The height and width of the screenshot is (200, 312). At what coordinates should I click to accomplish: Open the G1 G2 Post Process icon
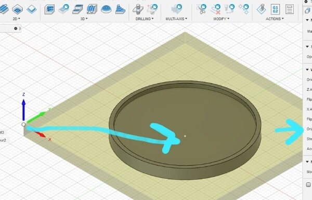point(276,9)
